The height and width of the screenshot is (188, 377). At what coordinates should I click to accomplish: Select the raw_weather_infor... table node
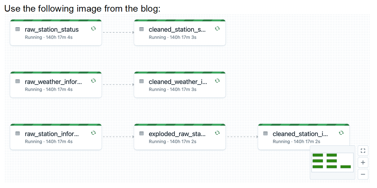tap(56, 85)
